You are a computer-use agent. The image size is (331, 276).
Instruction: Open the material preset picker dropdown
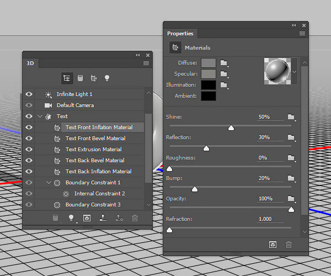294,72
